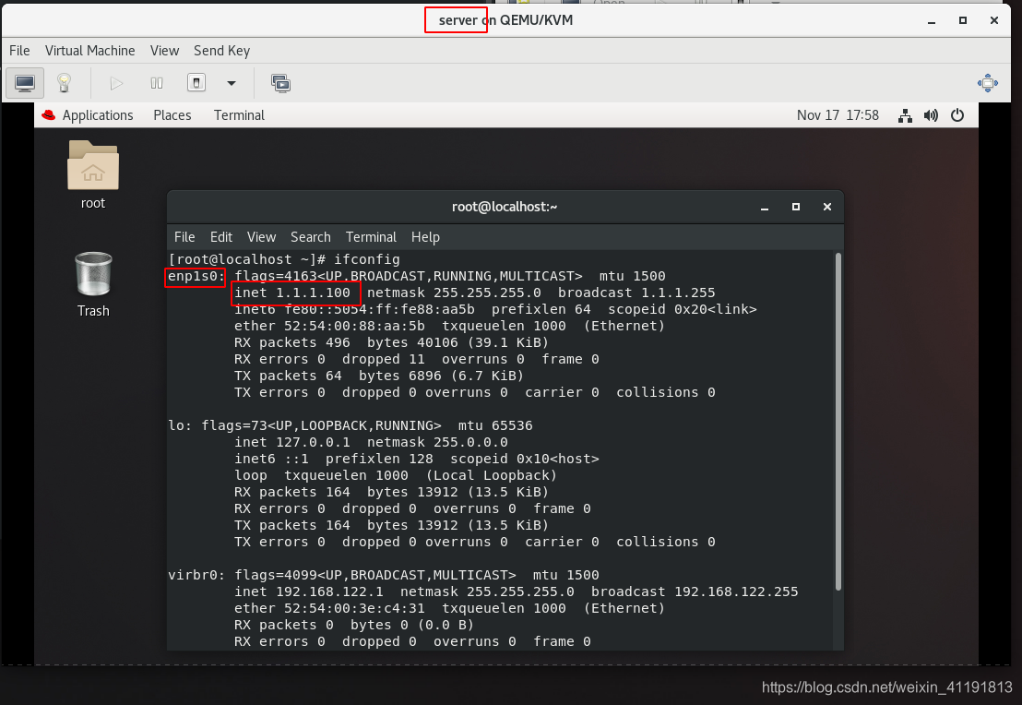Open the terminal View menu
1022x705 pixels.
(x=261, y=237)
